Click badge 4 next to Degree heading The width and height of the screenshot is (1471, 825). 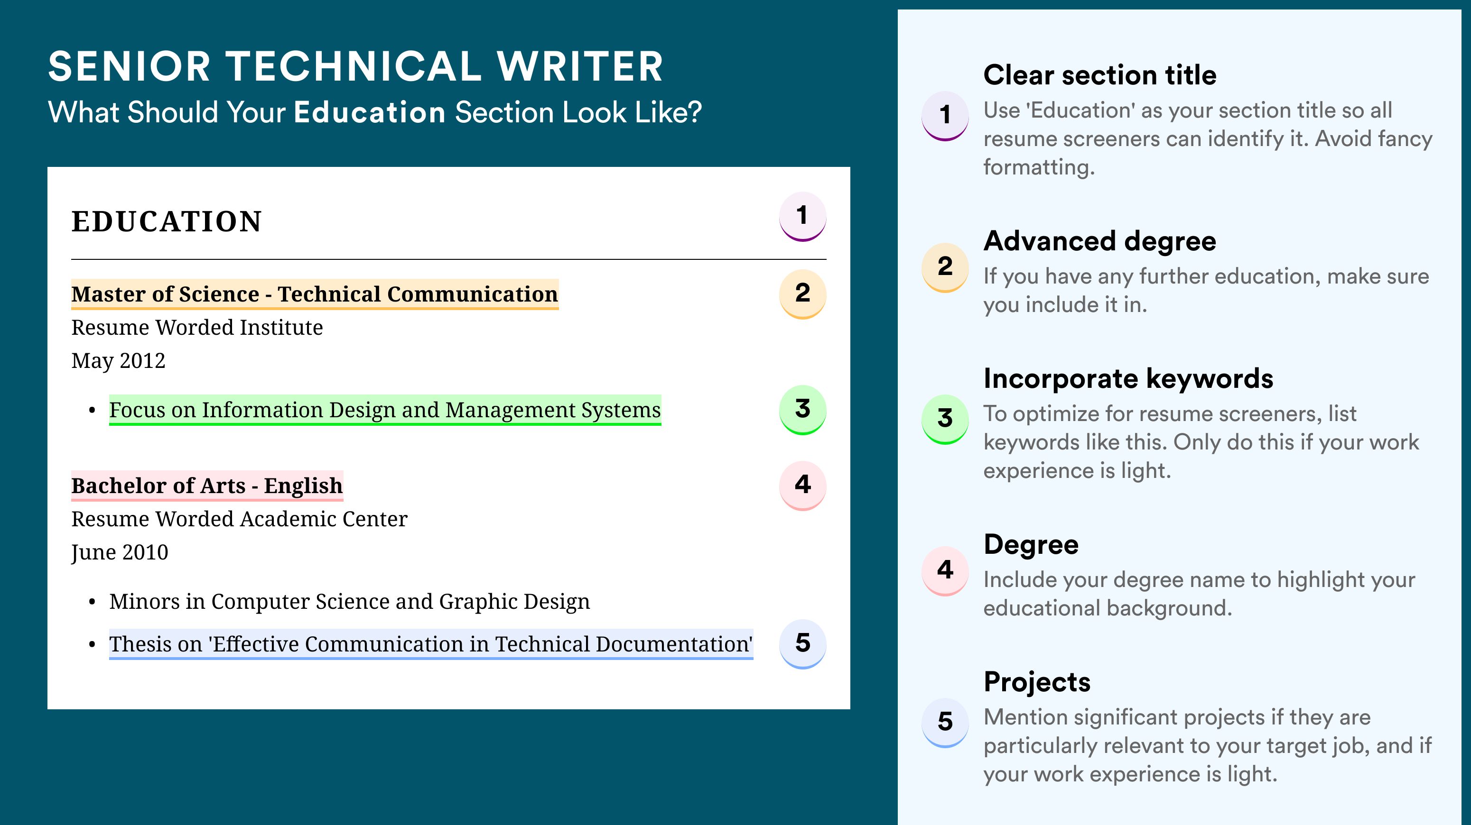[x=945, y=571]
